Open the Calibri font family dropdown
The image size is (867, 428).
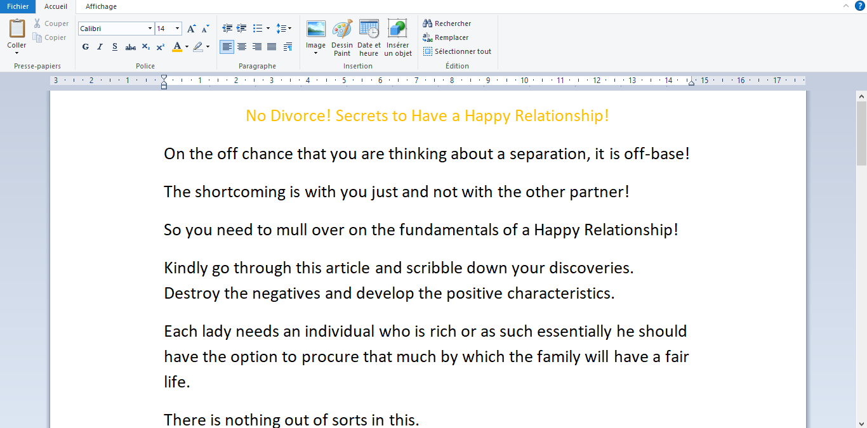tap(150, 29)
